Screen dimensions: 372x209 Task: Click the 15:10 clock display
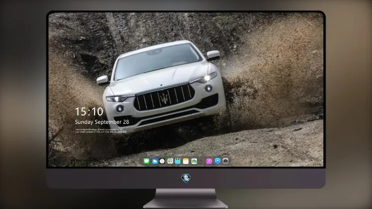[89, 111]
